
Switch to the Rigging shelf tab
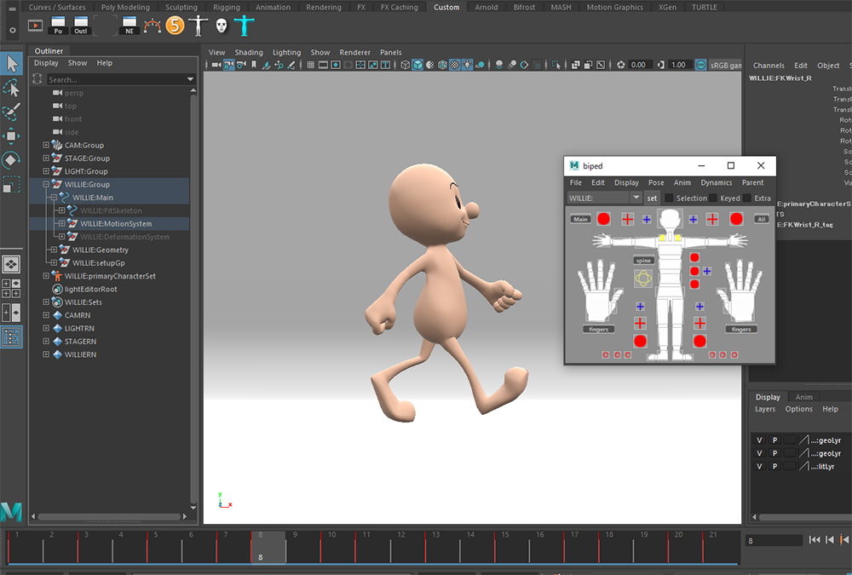[x=226, y=7]
